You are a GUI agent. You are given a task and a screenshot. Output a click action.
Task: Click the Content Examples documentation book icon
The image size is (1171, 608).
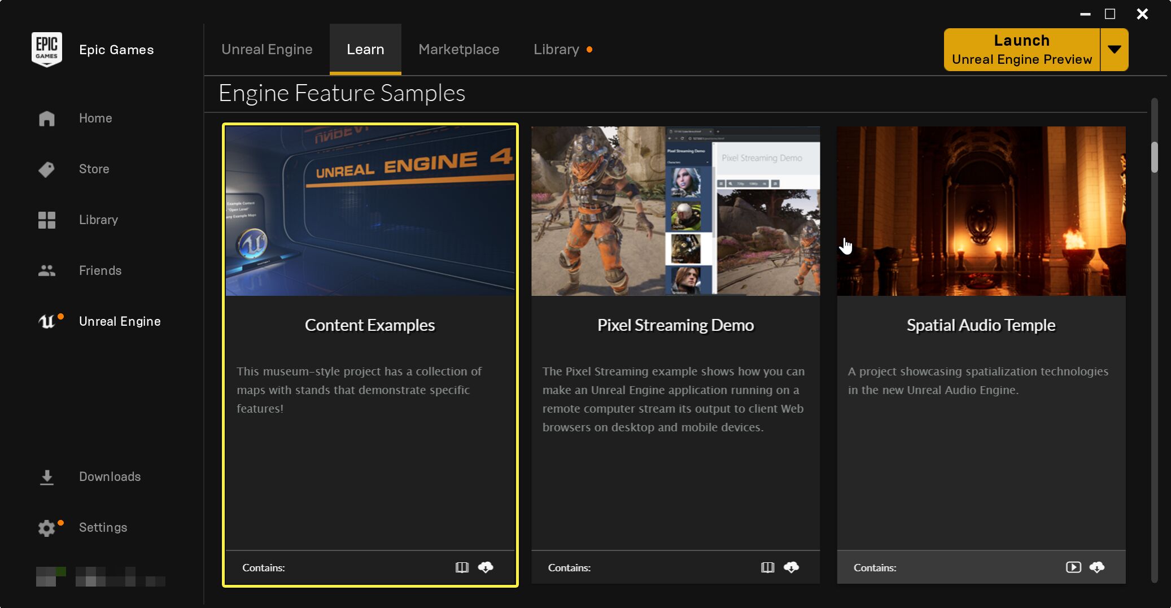tap(462, 567)
